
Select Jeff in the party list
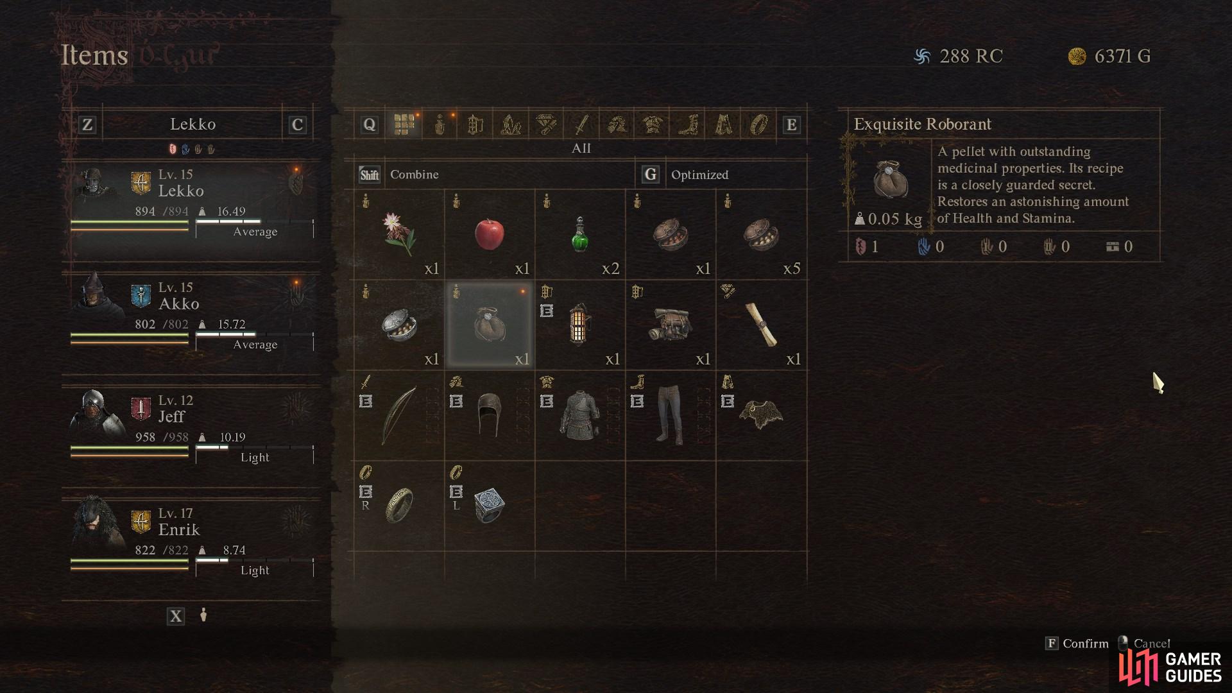click(192, 429)
